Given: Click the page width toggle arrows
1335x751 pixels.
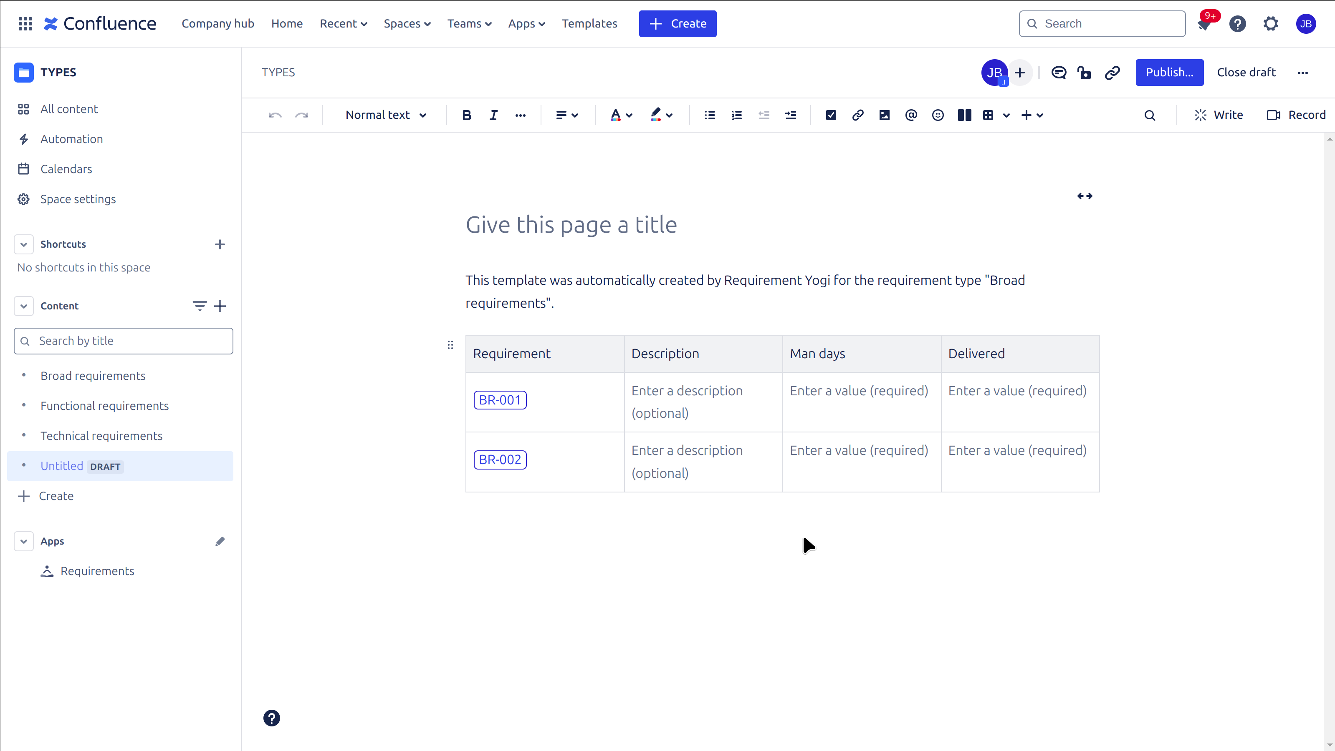Looking at the screenshot, I should (1085, 196).
